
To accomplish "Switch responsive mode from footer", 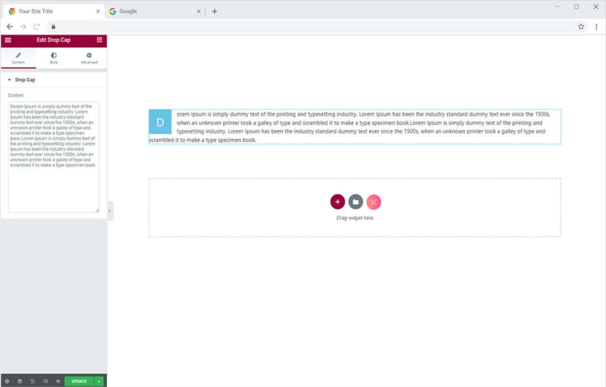I will (x=46, y=381).
